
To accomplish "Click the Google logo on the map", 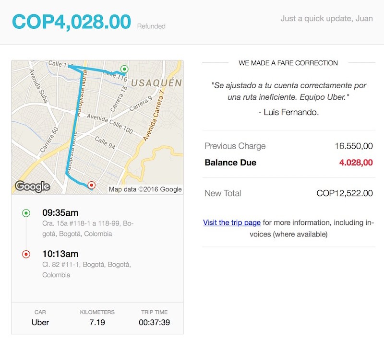I will point(32,186).
